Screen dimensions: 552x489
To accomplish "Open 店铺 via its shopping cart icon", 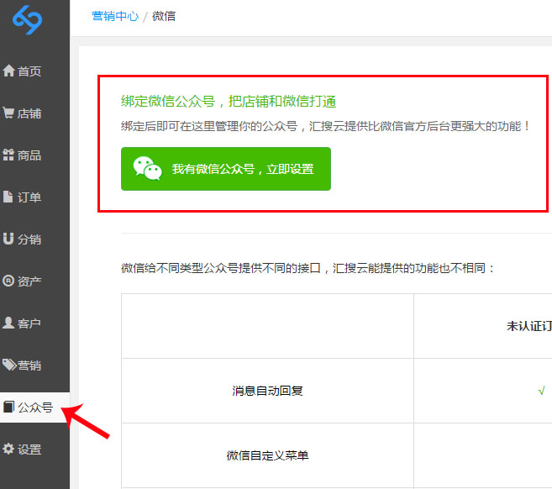I will [x=9, y=113].
